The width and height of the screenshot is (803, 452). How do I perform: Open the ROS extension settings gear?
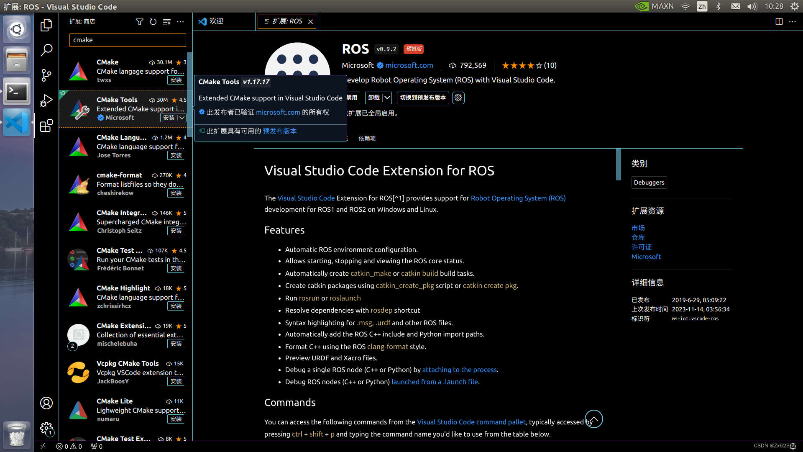(458, 98)
